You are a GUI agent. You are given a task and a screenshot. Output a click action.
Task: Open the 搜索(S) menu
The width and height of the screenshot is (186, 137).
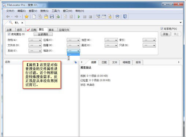click(44, 11)
